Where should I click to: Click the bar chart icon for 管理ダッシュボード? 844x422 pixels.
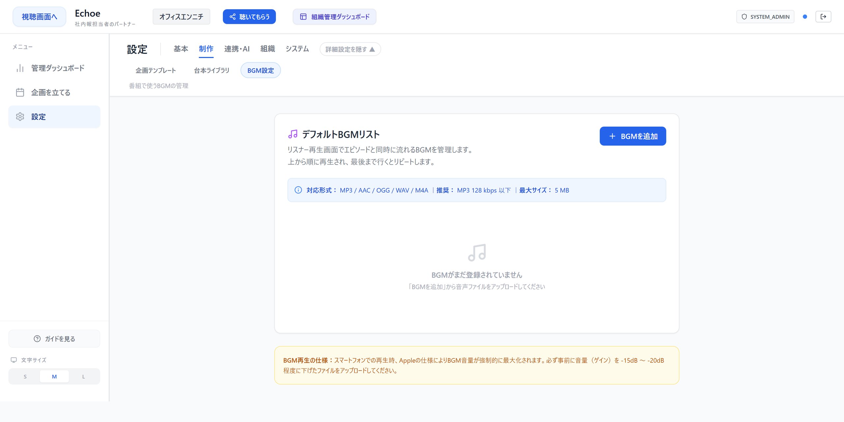20,68
